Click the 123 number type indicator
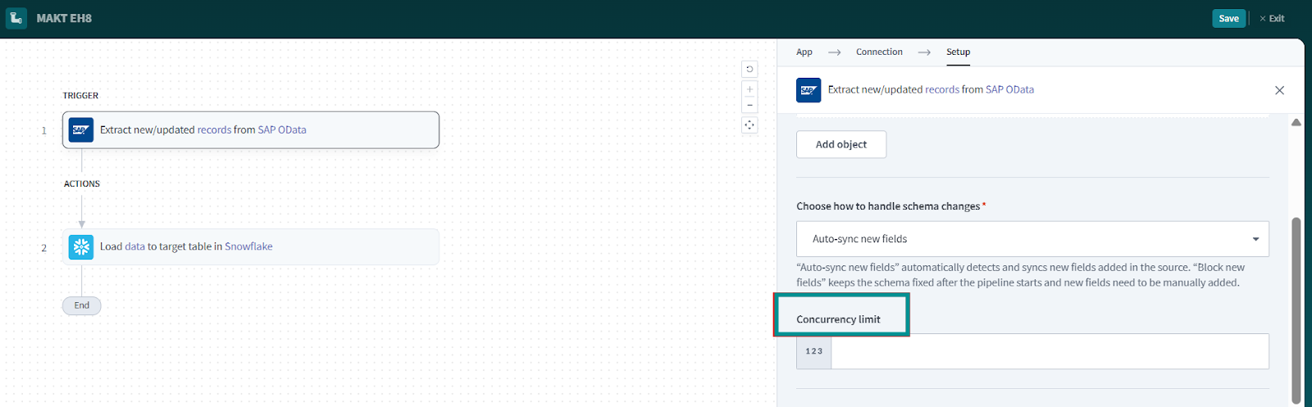Image resolution: width=1312 pixels, height=407 pixels. 814,351
